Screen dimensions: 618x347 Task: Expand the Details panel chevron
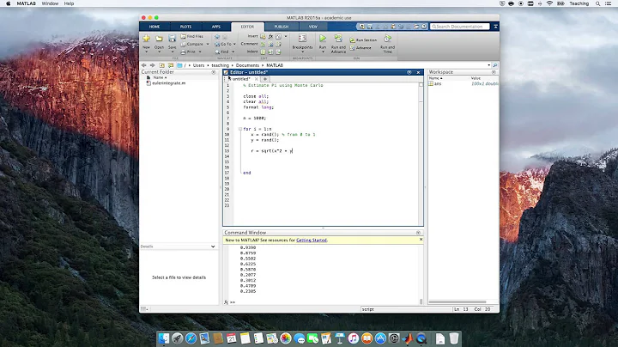coord(213,247)
